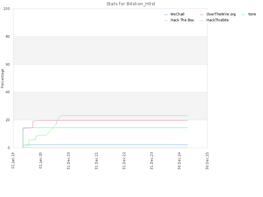Viewport: 263px width, 197px height.
Task: Click the OverTheWire.org pink legend swatch
Action: [x=202, y=15]
